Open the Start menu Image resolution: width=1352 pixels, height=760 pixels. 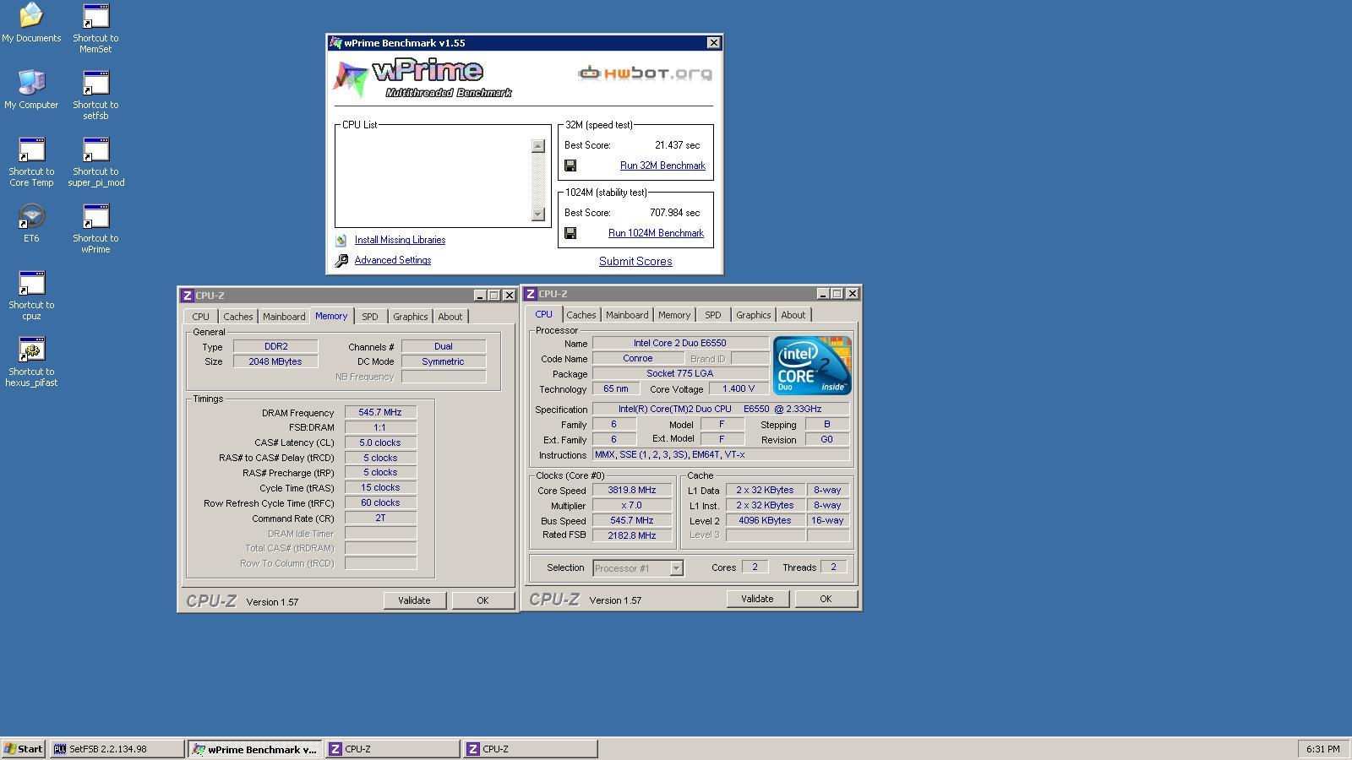pos(24,749)
